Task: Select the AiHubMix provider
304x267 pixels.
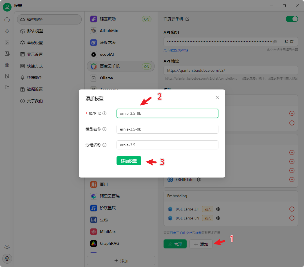Action: tap(121, 31)
